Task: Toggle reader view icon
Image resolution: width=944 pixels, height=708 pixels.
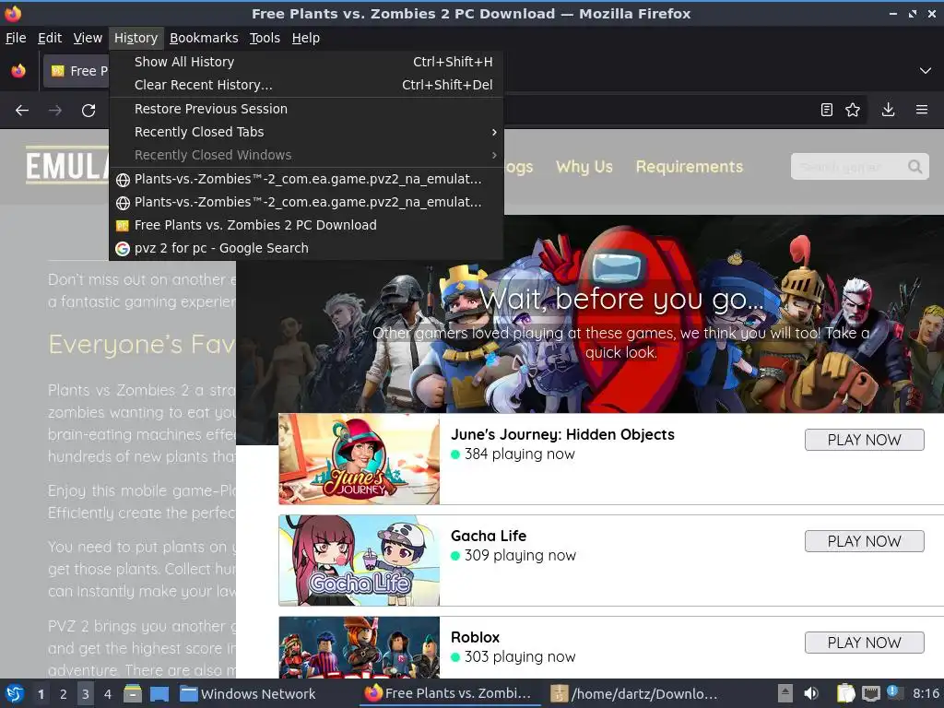Action: tap(827, 110)
